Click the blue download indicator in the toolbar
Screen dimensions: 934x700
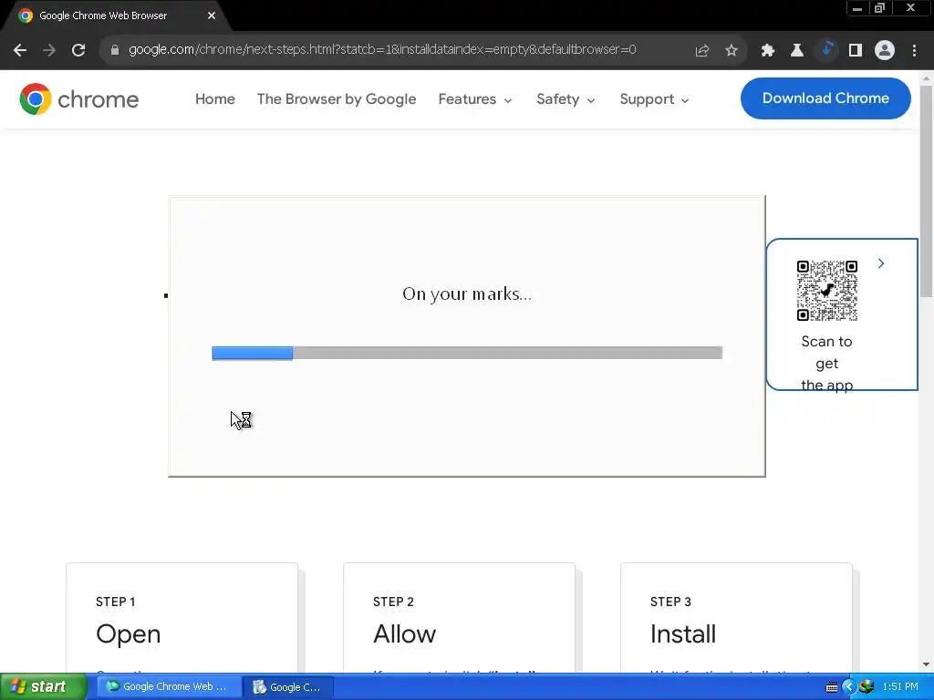[x=826, y=50]
